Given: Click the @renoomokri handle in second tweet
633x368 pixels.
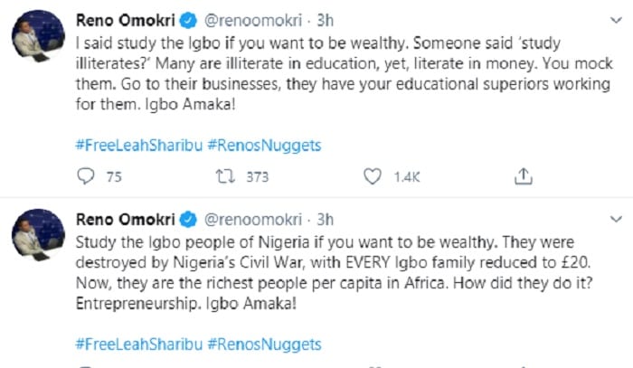Looking at the screenshot, I should [256, 220].
